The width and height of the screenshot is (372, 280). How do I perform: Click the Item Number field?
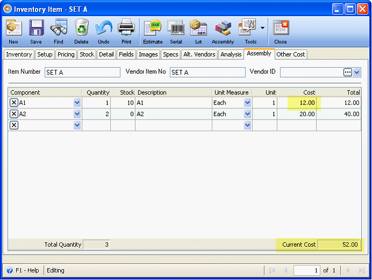[82, 72]
